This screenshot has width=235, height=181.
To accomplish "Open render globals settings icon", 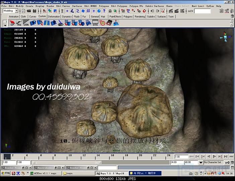I will point(182,11).
